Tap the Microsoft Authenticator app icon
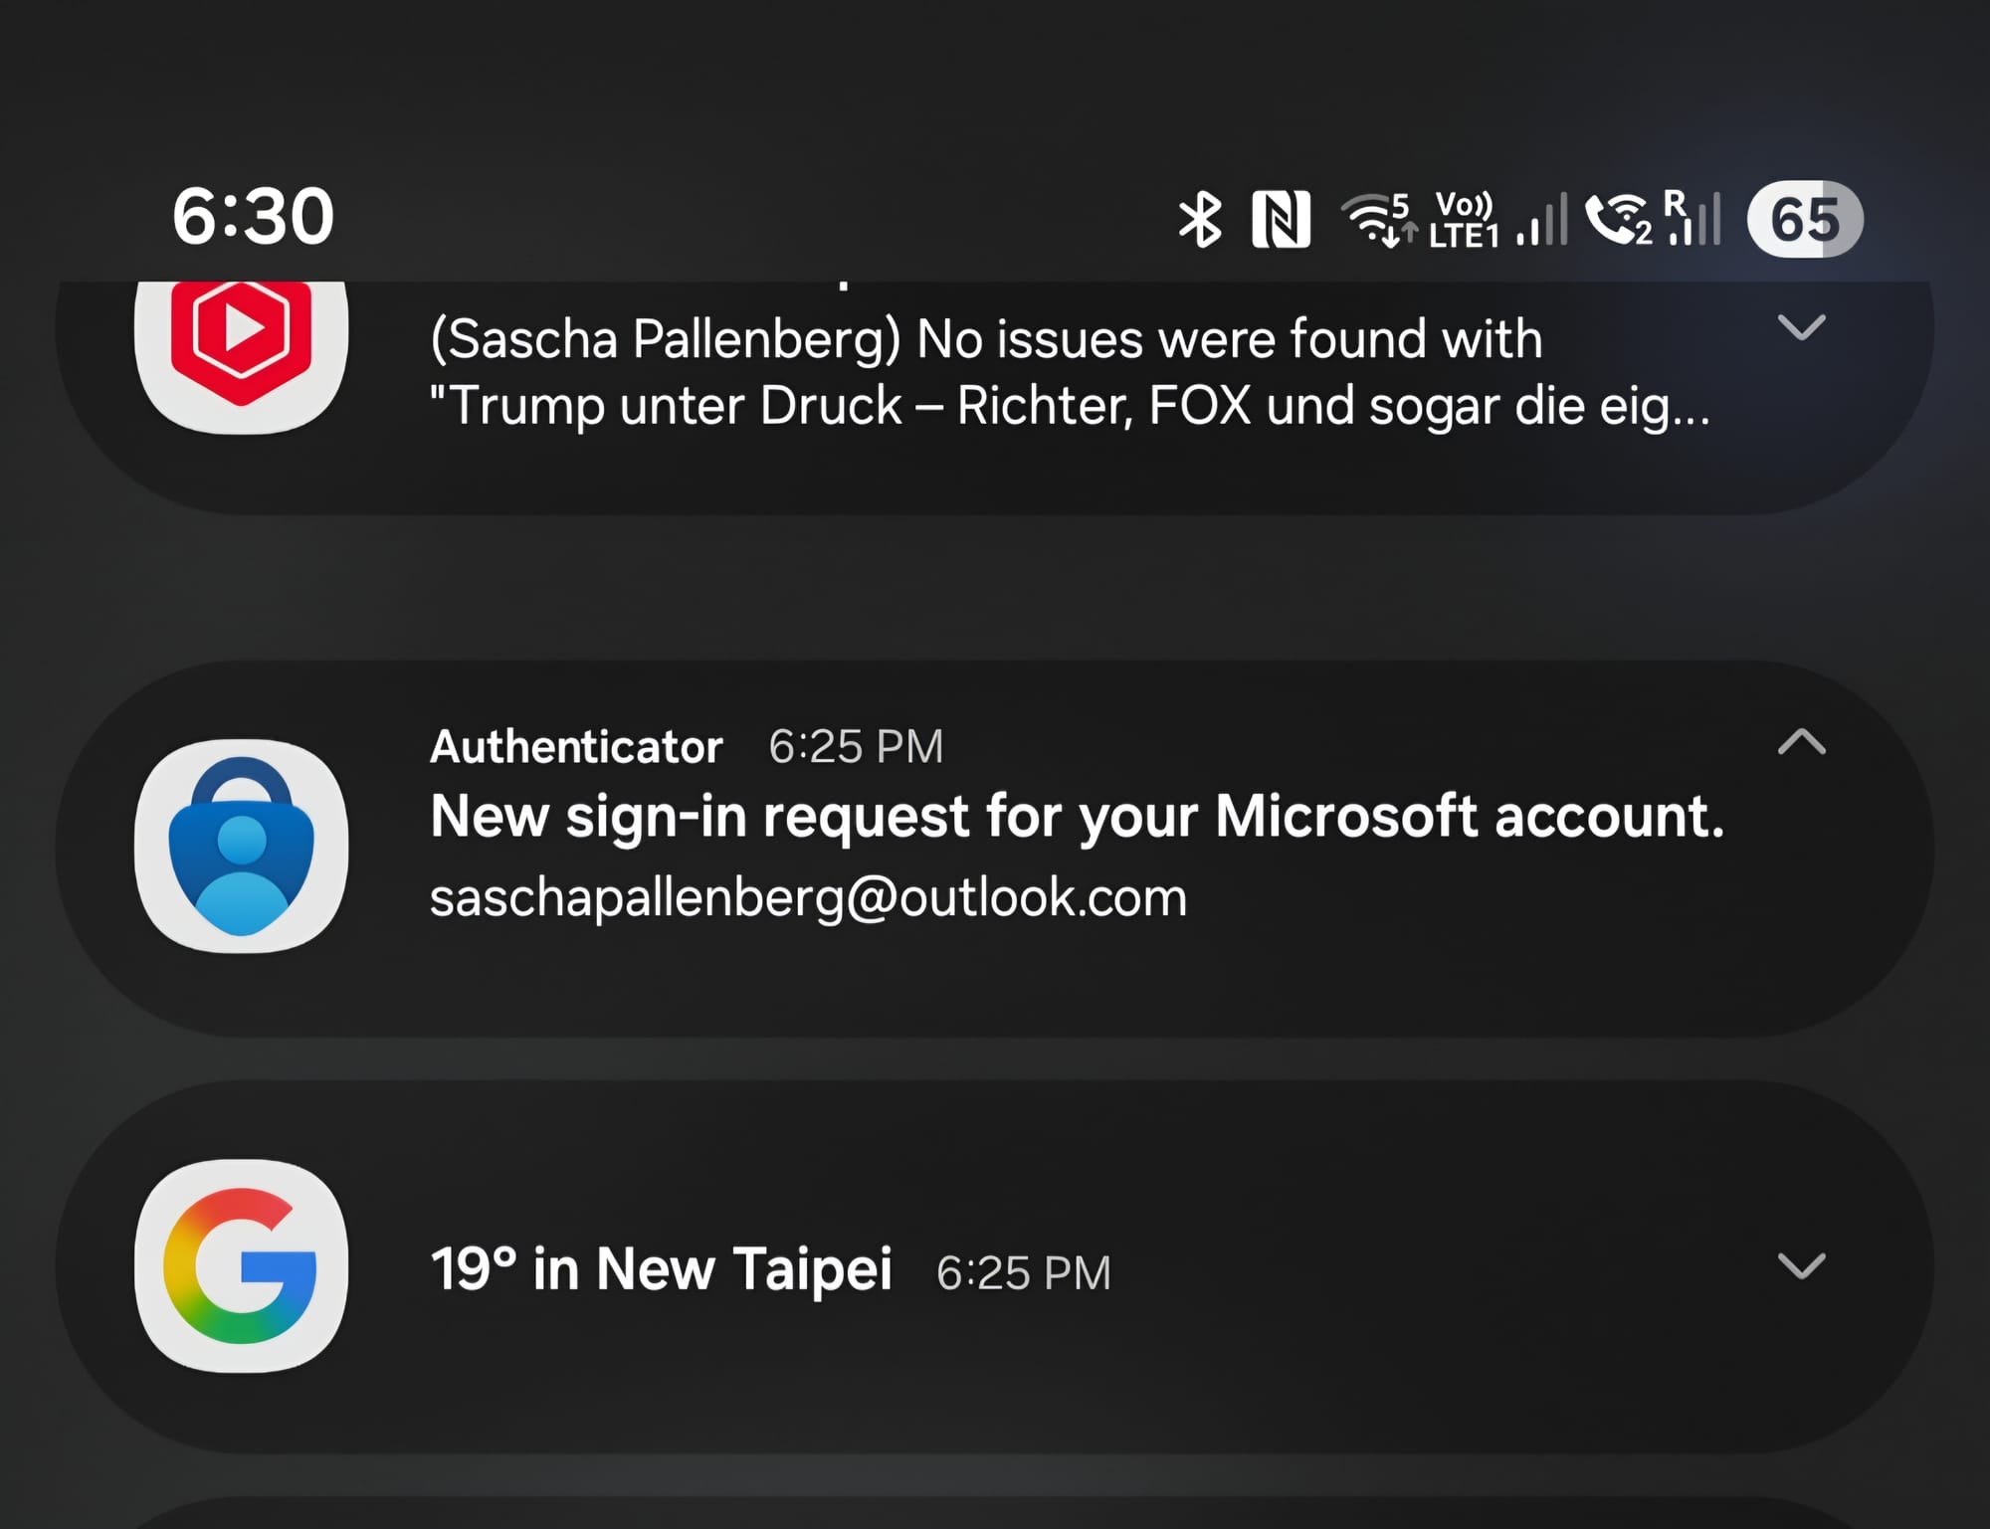The image size is (1990, 1529). point(241,846)
